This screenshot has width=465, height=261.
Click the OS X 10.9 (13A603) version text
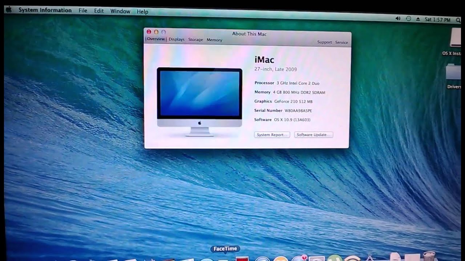coord(292,120)
